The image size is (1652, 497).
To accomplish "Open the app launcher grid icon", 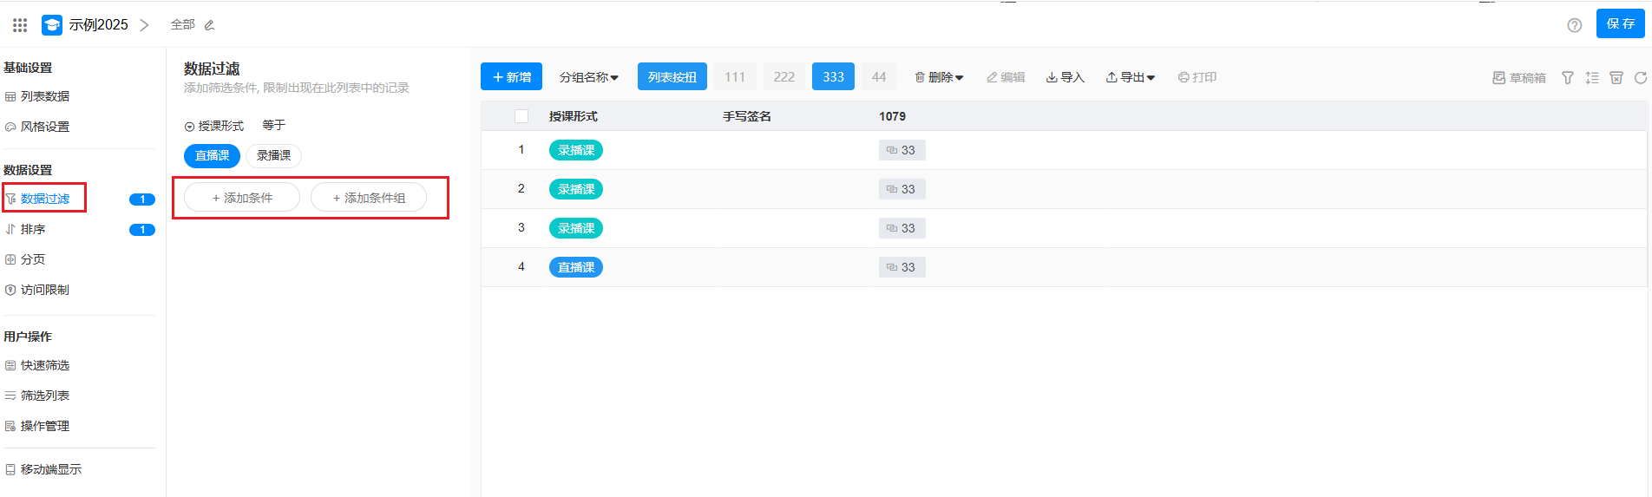I will coord(20,25).
